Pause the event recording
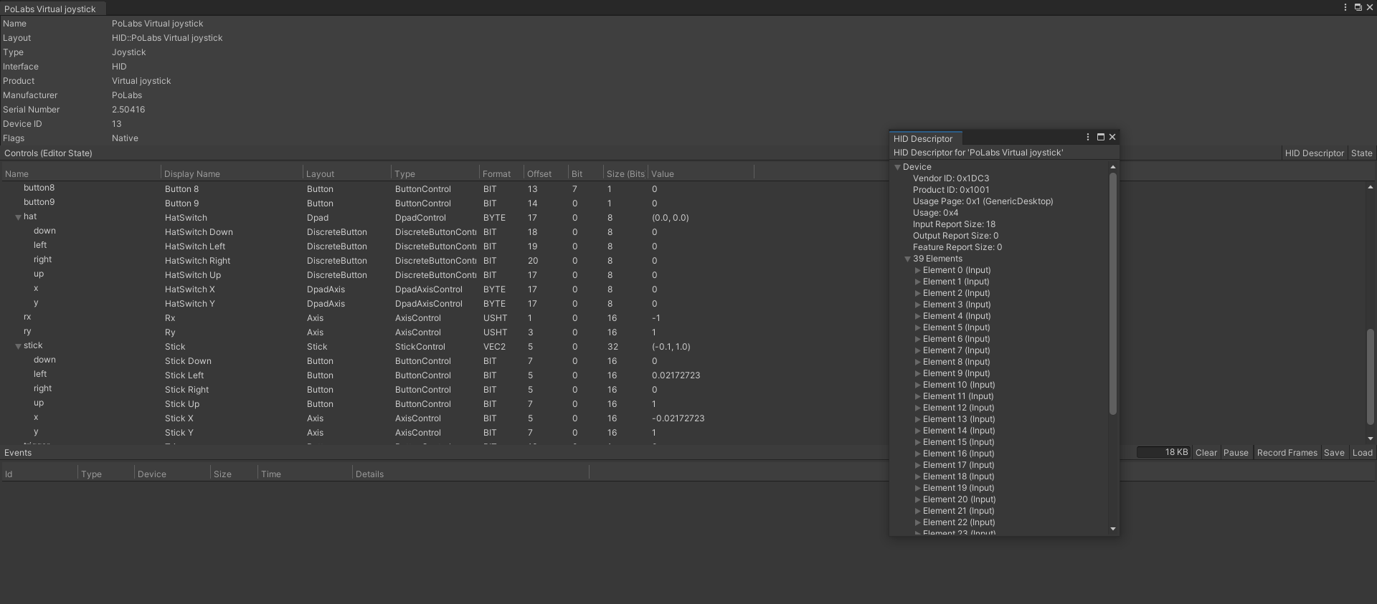Screen dimensions: 1377x604 pyautogui.click(x=1236, y=453)
